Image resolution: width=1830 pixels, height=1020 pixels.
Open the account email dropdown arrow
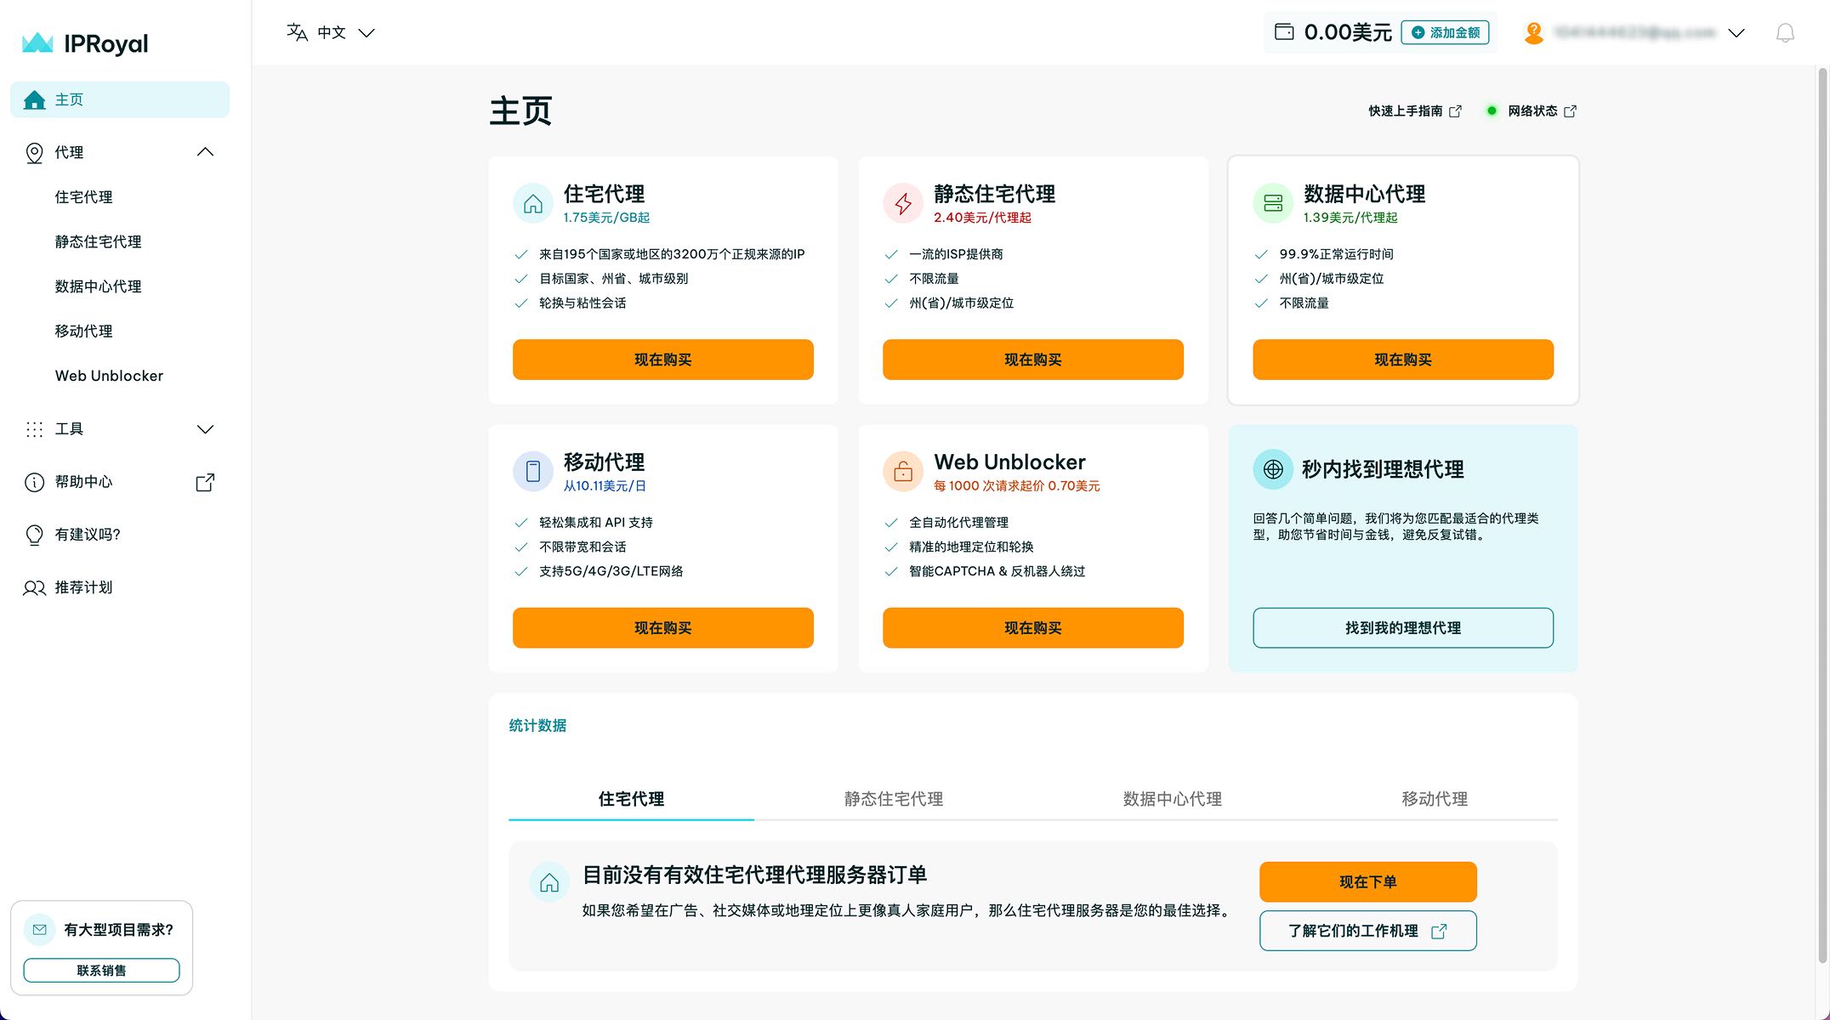(1736, 33)
